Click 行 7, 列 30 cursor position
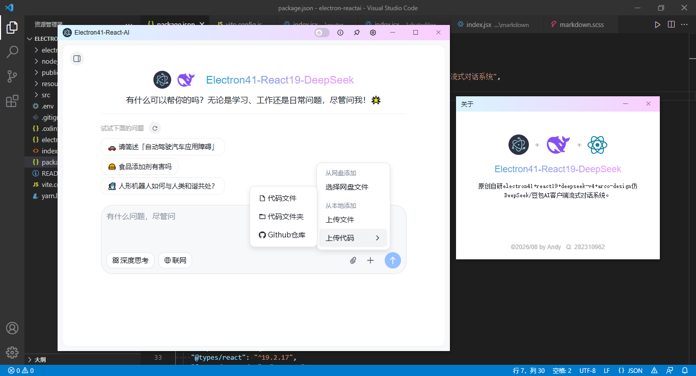This screenshot has height=376, width=696. coord(529,370)
